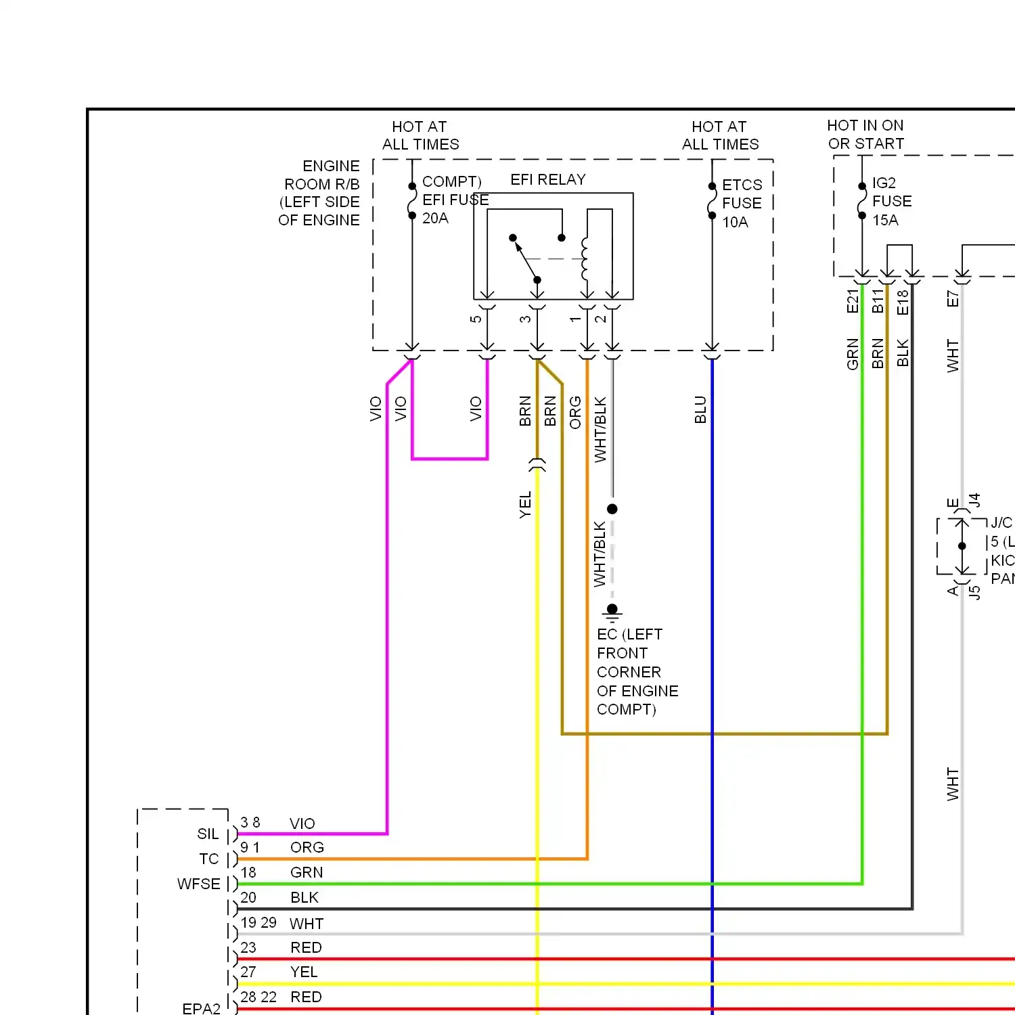Click the vertical BLU wire label
Image resolution: width=1015 pixels, height=1015 pixels.
(x=700, y=410)
